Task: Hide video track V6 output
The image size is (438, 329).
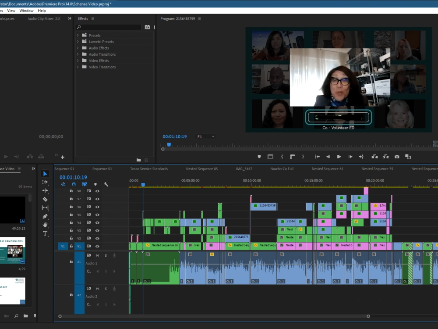Action: [97, 207]
